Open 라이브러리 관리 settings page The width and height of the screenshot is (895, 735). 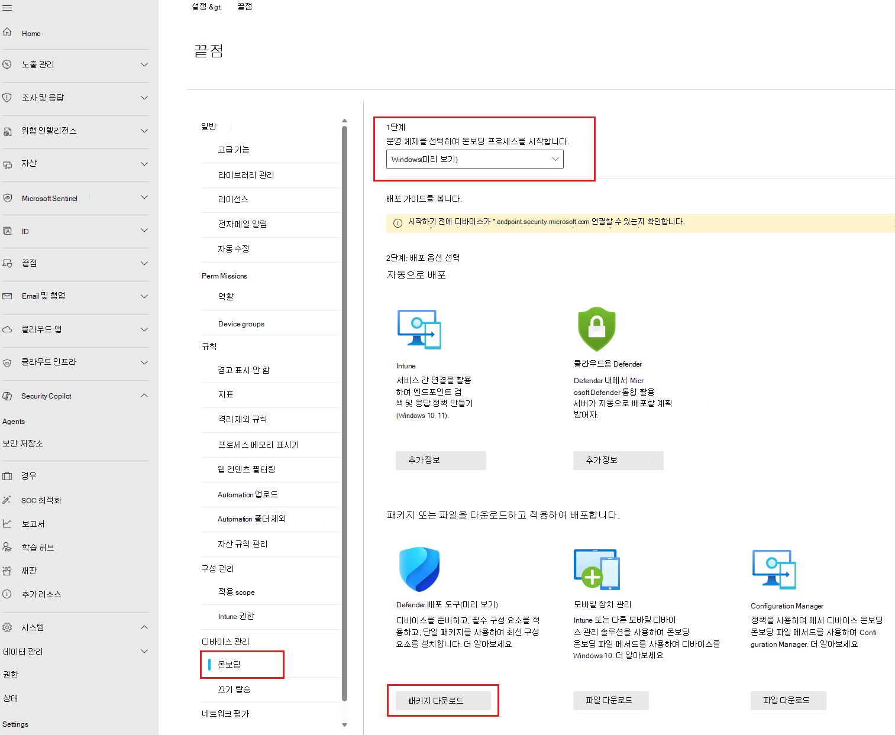(246, 175)
